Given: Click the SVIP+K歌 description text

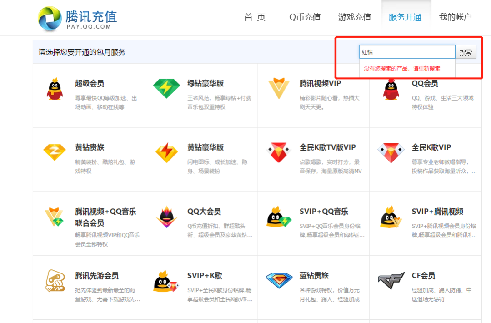Looking at the screenshot, I should [x=220, y=294].
